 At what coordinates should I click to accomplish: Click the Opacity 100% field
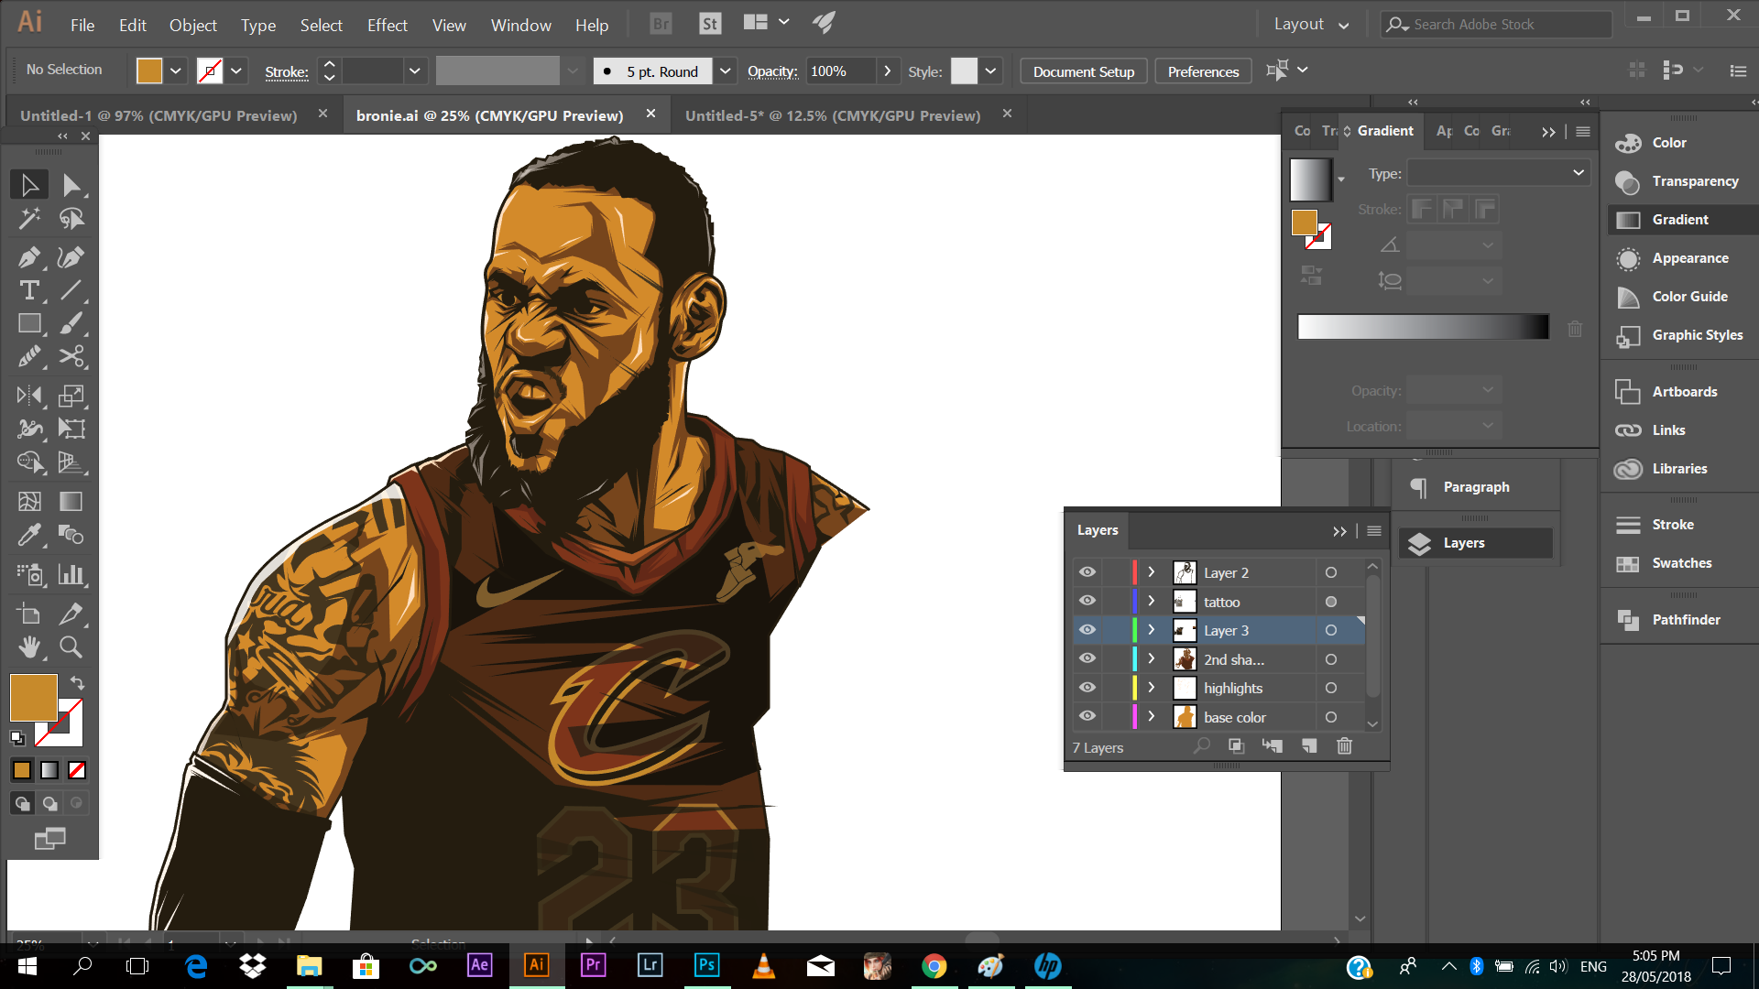[x=841, y=71]
